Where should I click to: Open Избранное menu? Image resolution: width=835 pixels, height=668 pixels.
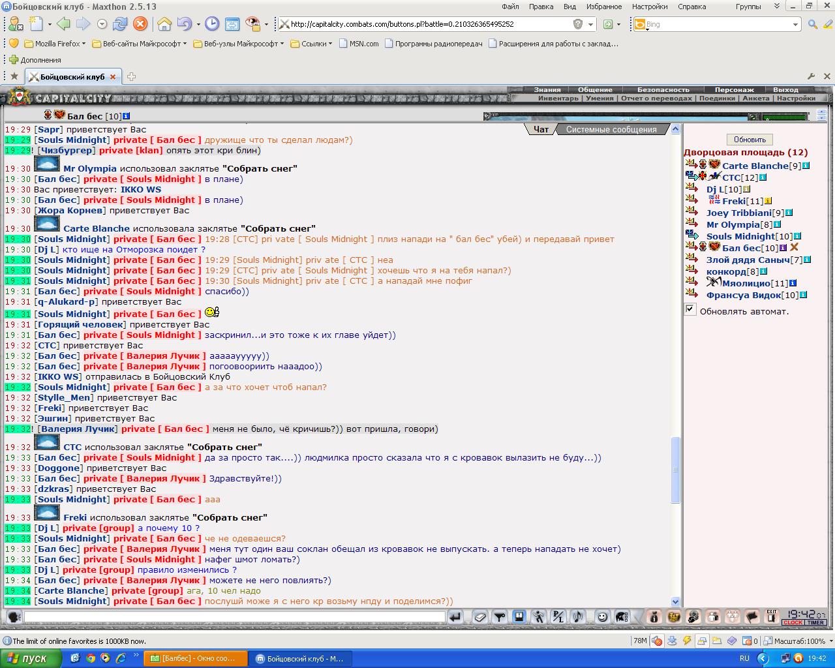point(603,7)
